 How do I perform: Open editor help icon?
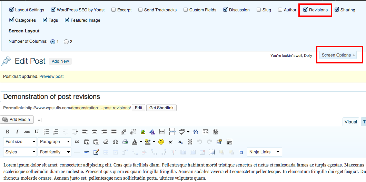[x=216, y=132]
